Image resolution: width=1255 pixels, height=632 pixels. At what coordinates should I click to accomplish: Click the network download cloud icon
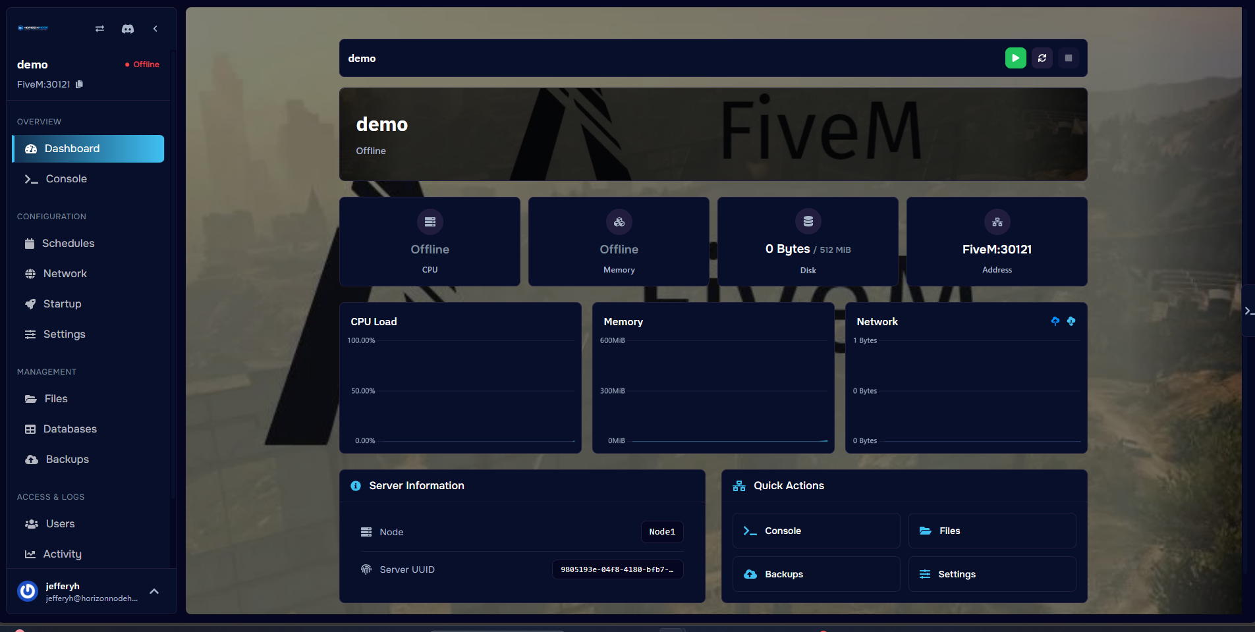pyautogui.click(x=1071, y=321)
